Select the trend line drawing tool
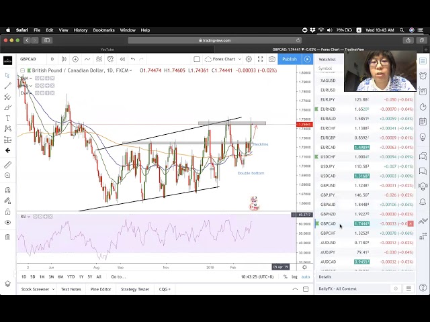Screen dimensions: 430x322 tap(7, 86)
